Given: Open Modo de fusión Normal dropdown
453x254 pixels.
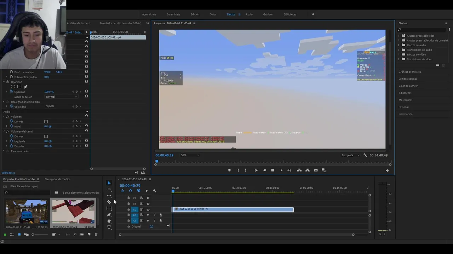Looking at the screenshot, I should 62,97.
